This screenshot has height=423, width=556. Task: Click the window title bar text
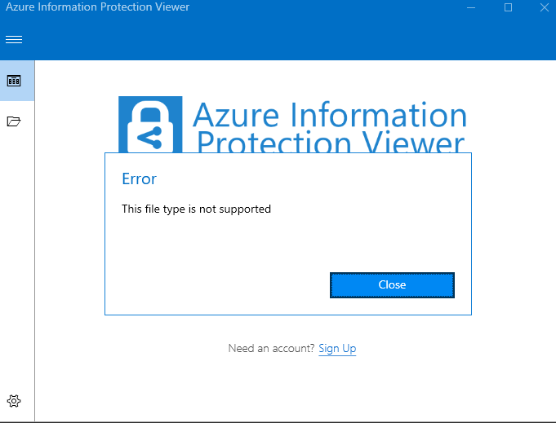click(98, 7)
